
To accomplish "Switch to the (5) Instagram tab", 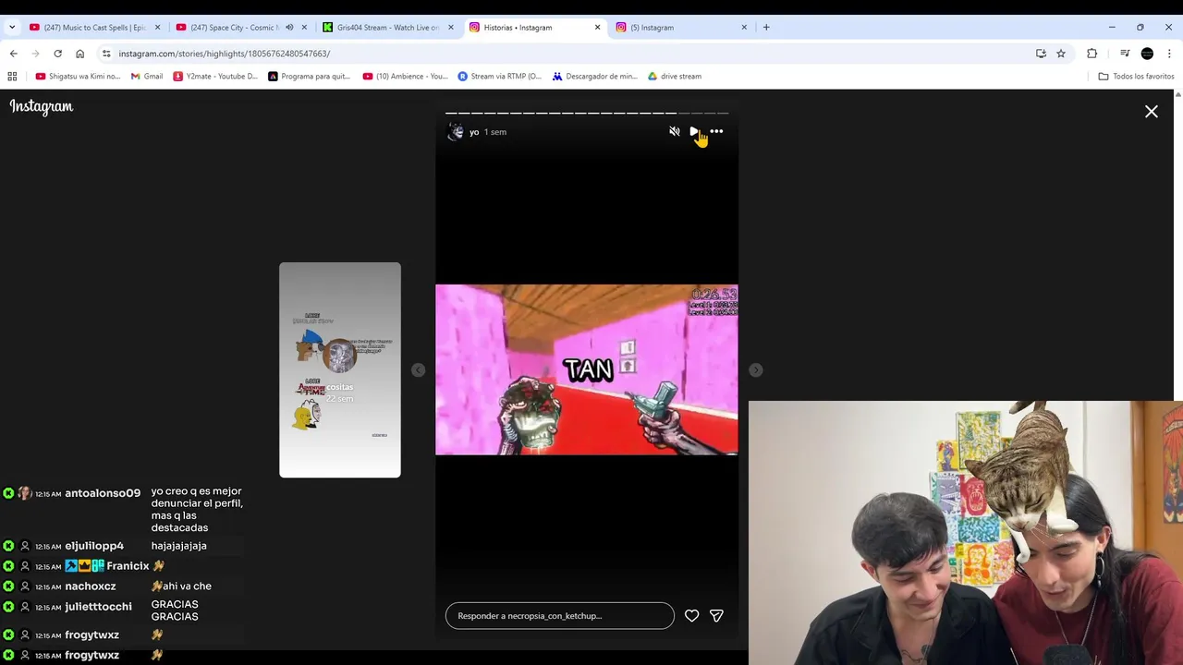I will (x=682, y=28).
